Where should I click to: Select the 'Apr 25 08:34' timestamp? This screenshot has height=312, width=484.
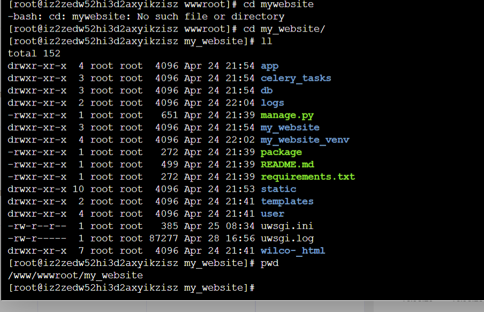220,226
